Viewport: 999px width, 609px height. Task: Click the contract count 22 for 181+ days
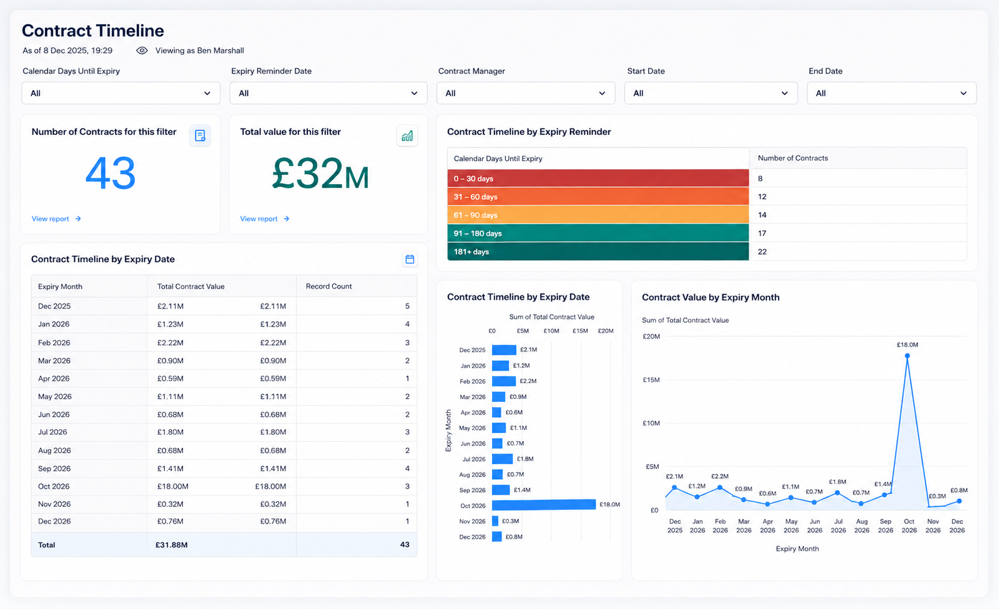[x=762, y=252]
